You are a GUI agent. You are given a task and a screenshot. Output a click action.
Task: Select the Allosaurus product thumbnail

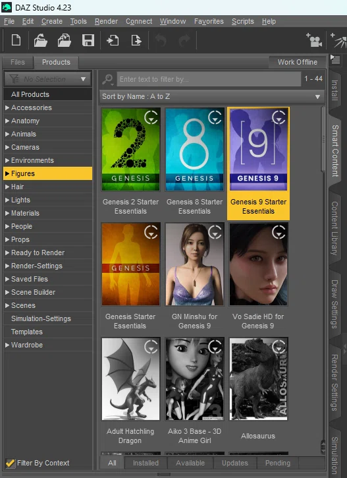pyautogui.click(x=258, y=379)
